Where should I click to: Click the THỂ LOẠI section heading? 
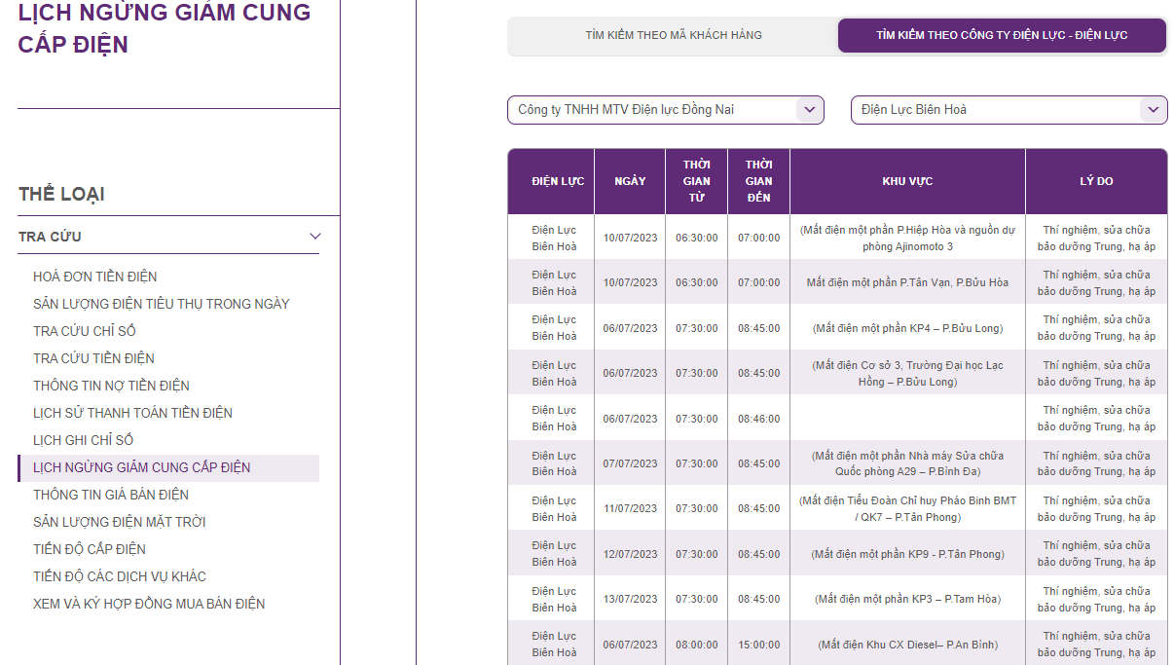(x=61, y=194)
